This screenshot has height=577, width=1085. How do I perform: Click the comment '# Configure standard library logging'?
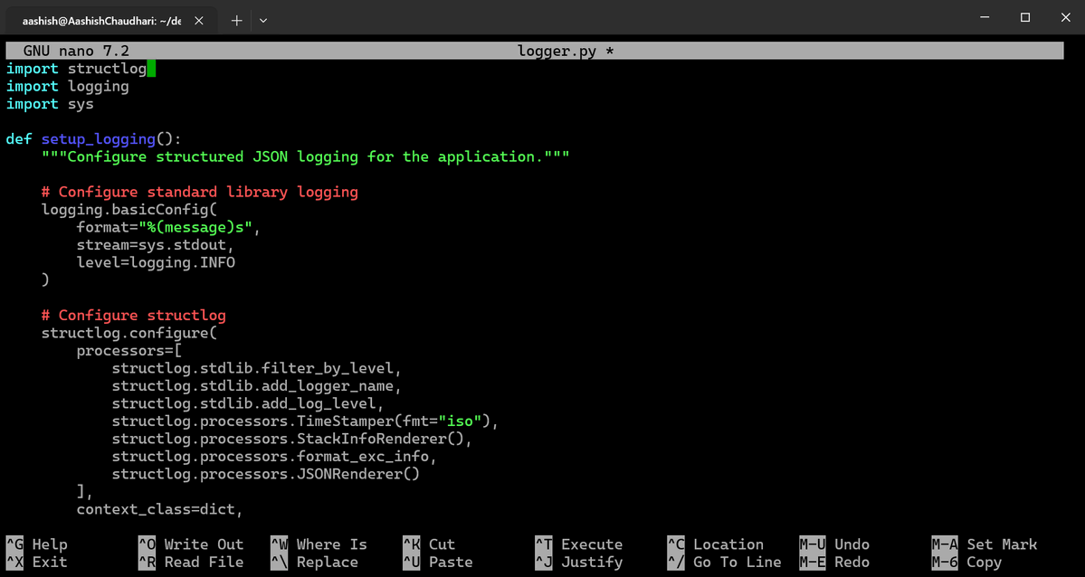coord(200,193)
